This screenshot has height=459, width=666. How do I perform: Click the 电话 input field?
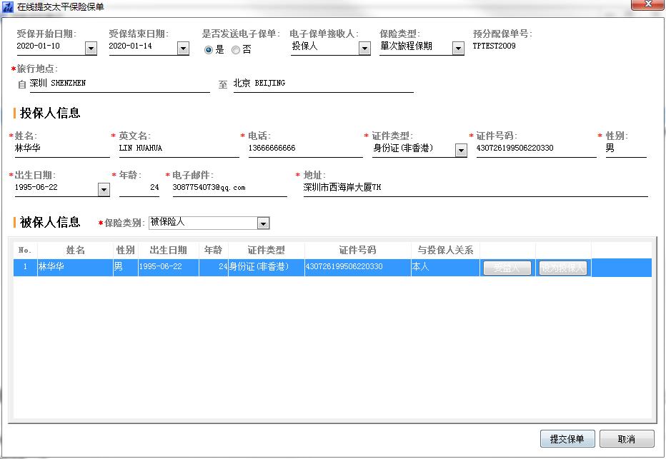(304, 148)
